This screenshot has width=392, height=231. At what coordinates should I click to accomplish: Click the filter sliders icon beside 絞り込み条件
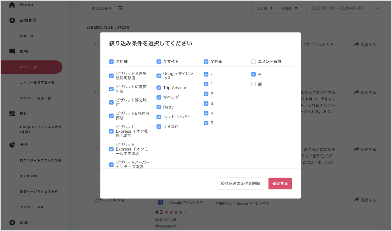(121, 8)
